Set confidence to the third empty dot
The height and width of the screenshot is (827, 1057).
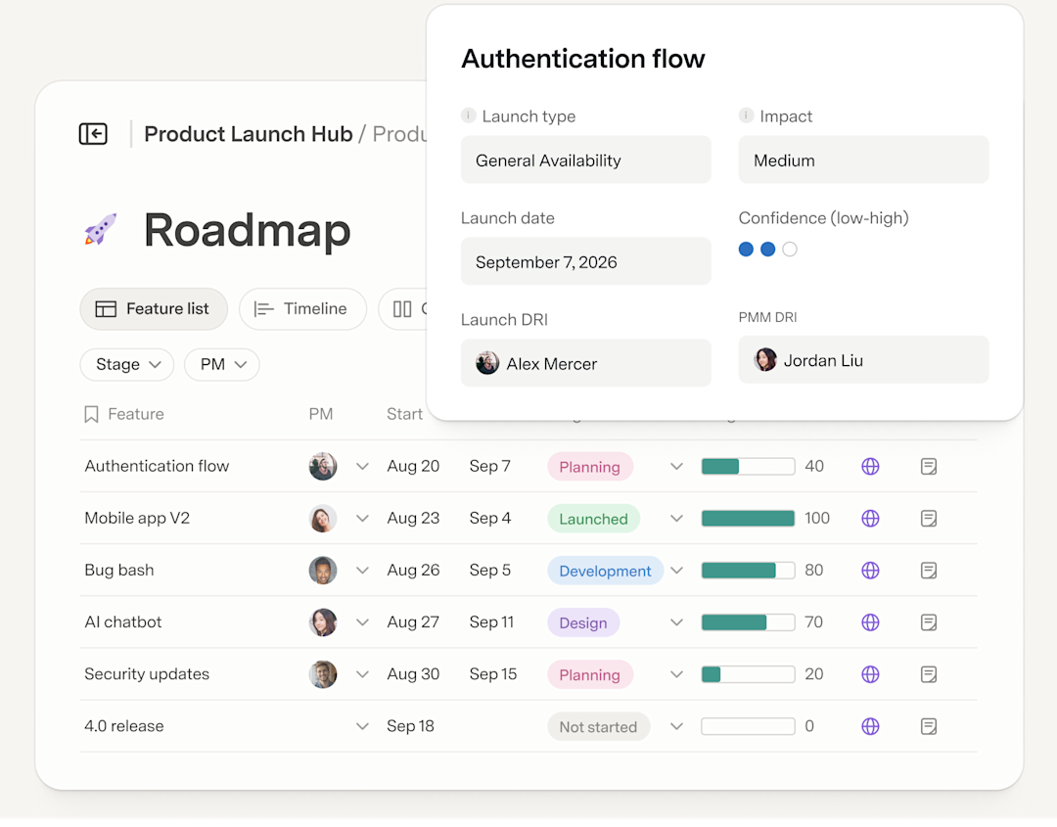coord(790,249)
